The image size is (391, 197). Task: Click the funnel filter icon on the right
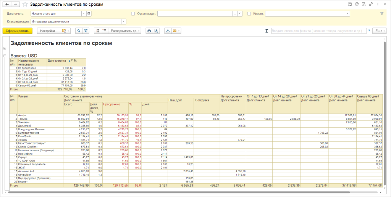click(381, 14)
